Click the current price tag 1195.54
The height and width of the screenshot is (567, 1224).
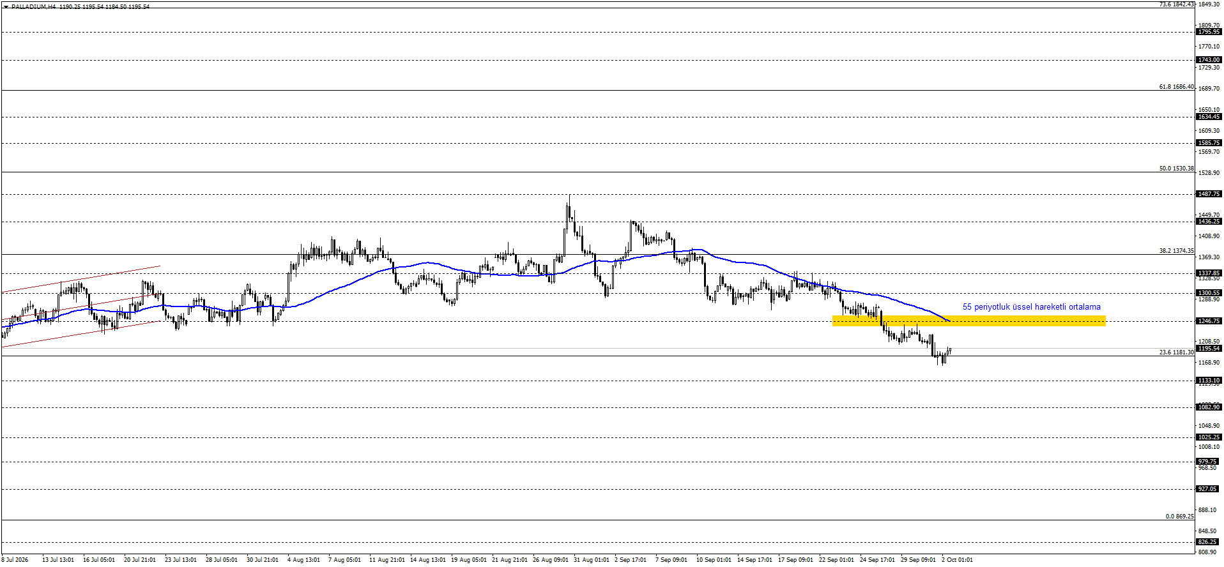click(1209, 349)
